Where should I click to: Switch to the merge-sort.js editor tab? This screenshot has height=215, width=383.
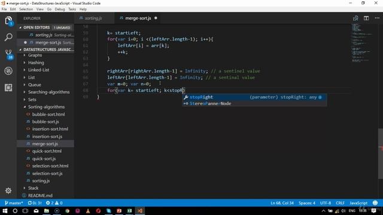[x=138, y=18]
